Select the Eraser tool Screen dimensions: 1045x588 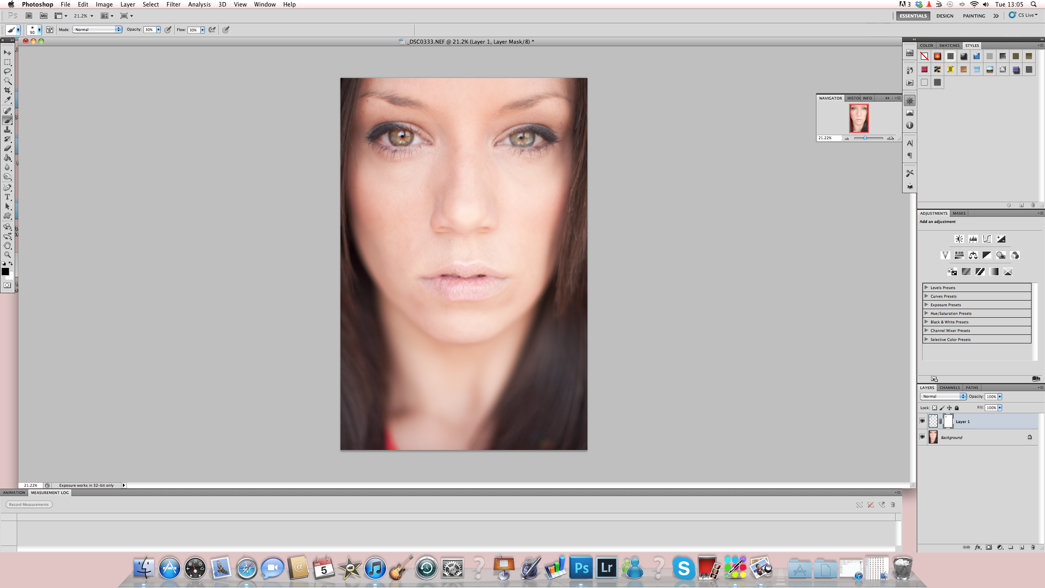click(7, 148)
